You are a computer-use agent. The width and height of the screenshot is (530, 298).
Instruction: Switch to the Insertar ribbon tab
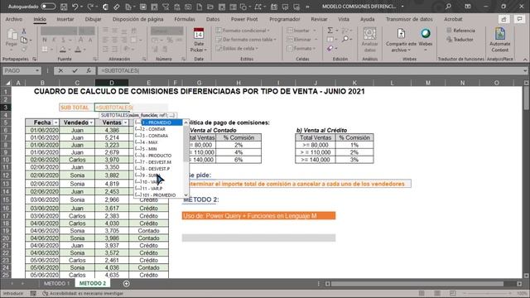click(x=65, y=19)
